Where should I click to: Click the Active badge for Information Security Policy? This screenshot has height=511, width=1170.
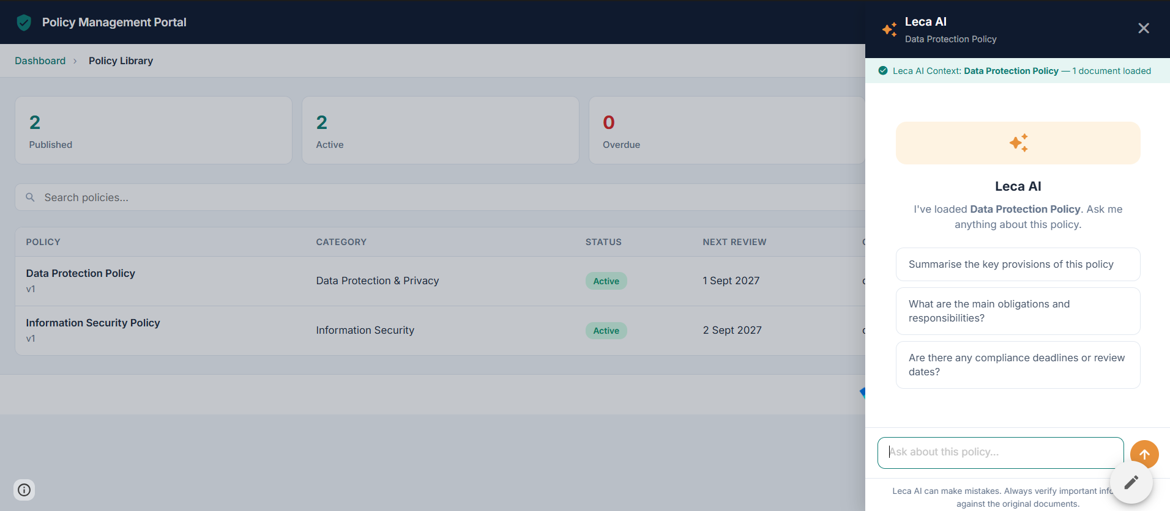(606, 331)
